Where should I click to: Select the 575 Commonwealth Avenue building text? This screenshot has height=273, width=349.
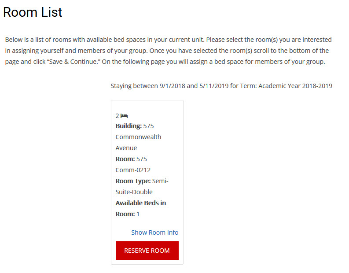pos(138,137)
